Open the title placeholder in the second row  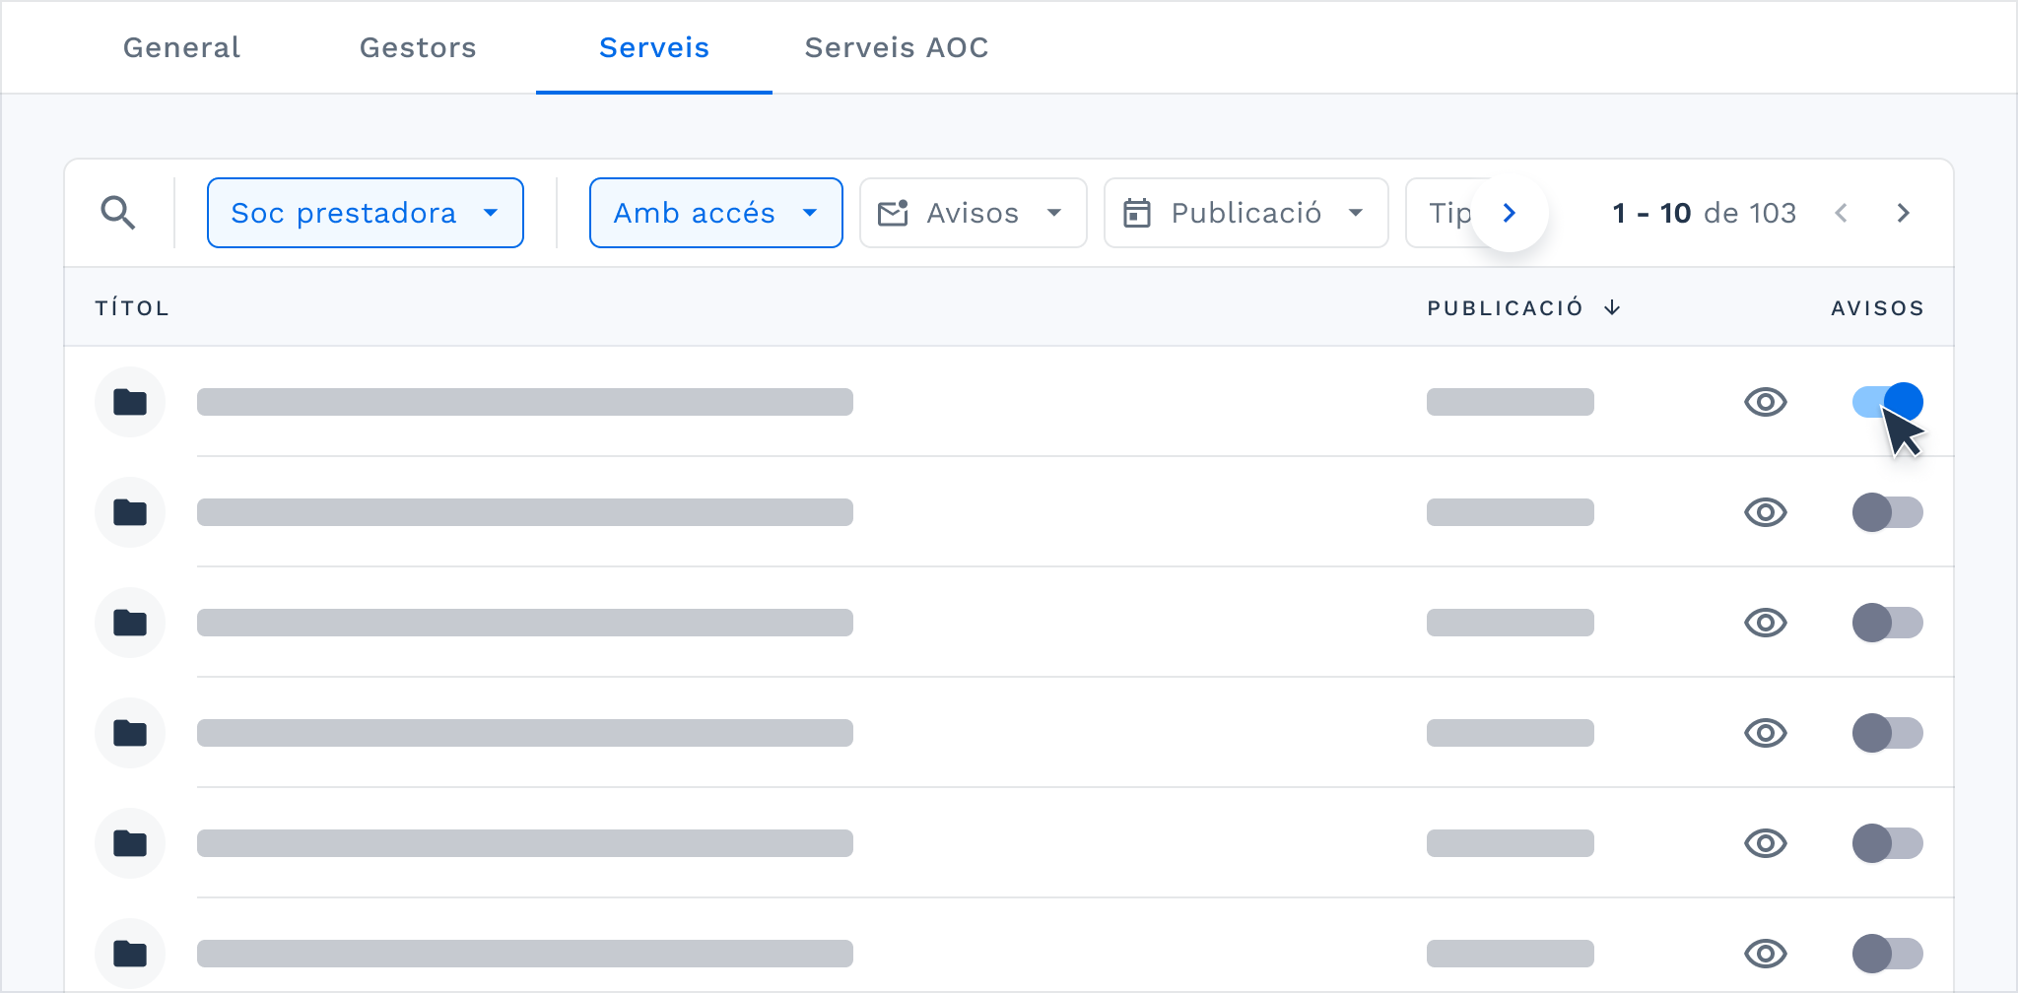[525, 512]
